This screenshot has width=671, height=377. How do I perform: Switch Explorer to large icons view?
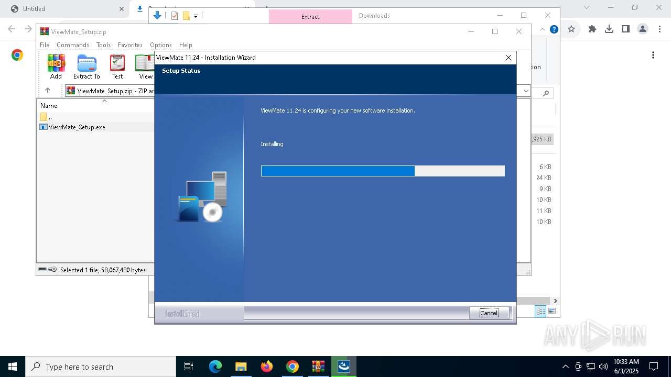click(551, 312)
